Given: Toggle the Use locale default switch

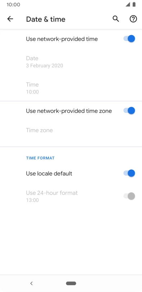Looking at the screenshot, I should pyautogui.click(x=129, y=173).
